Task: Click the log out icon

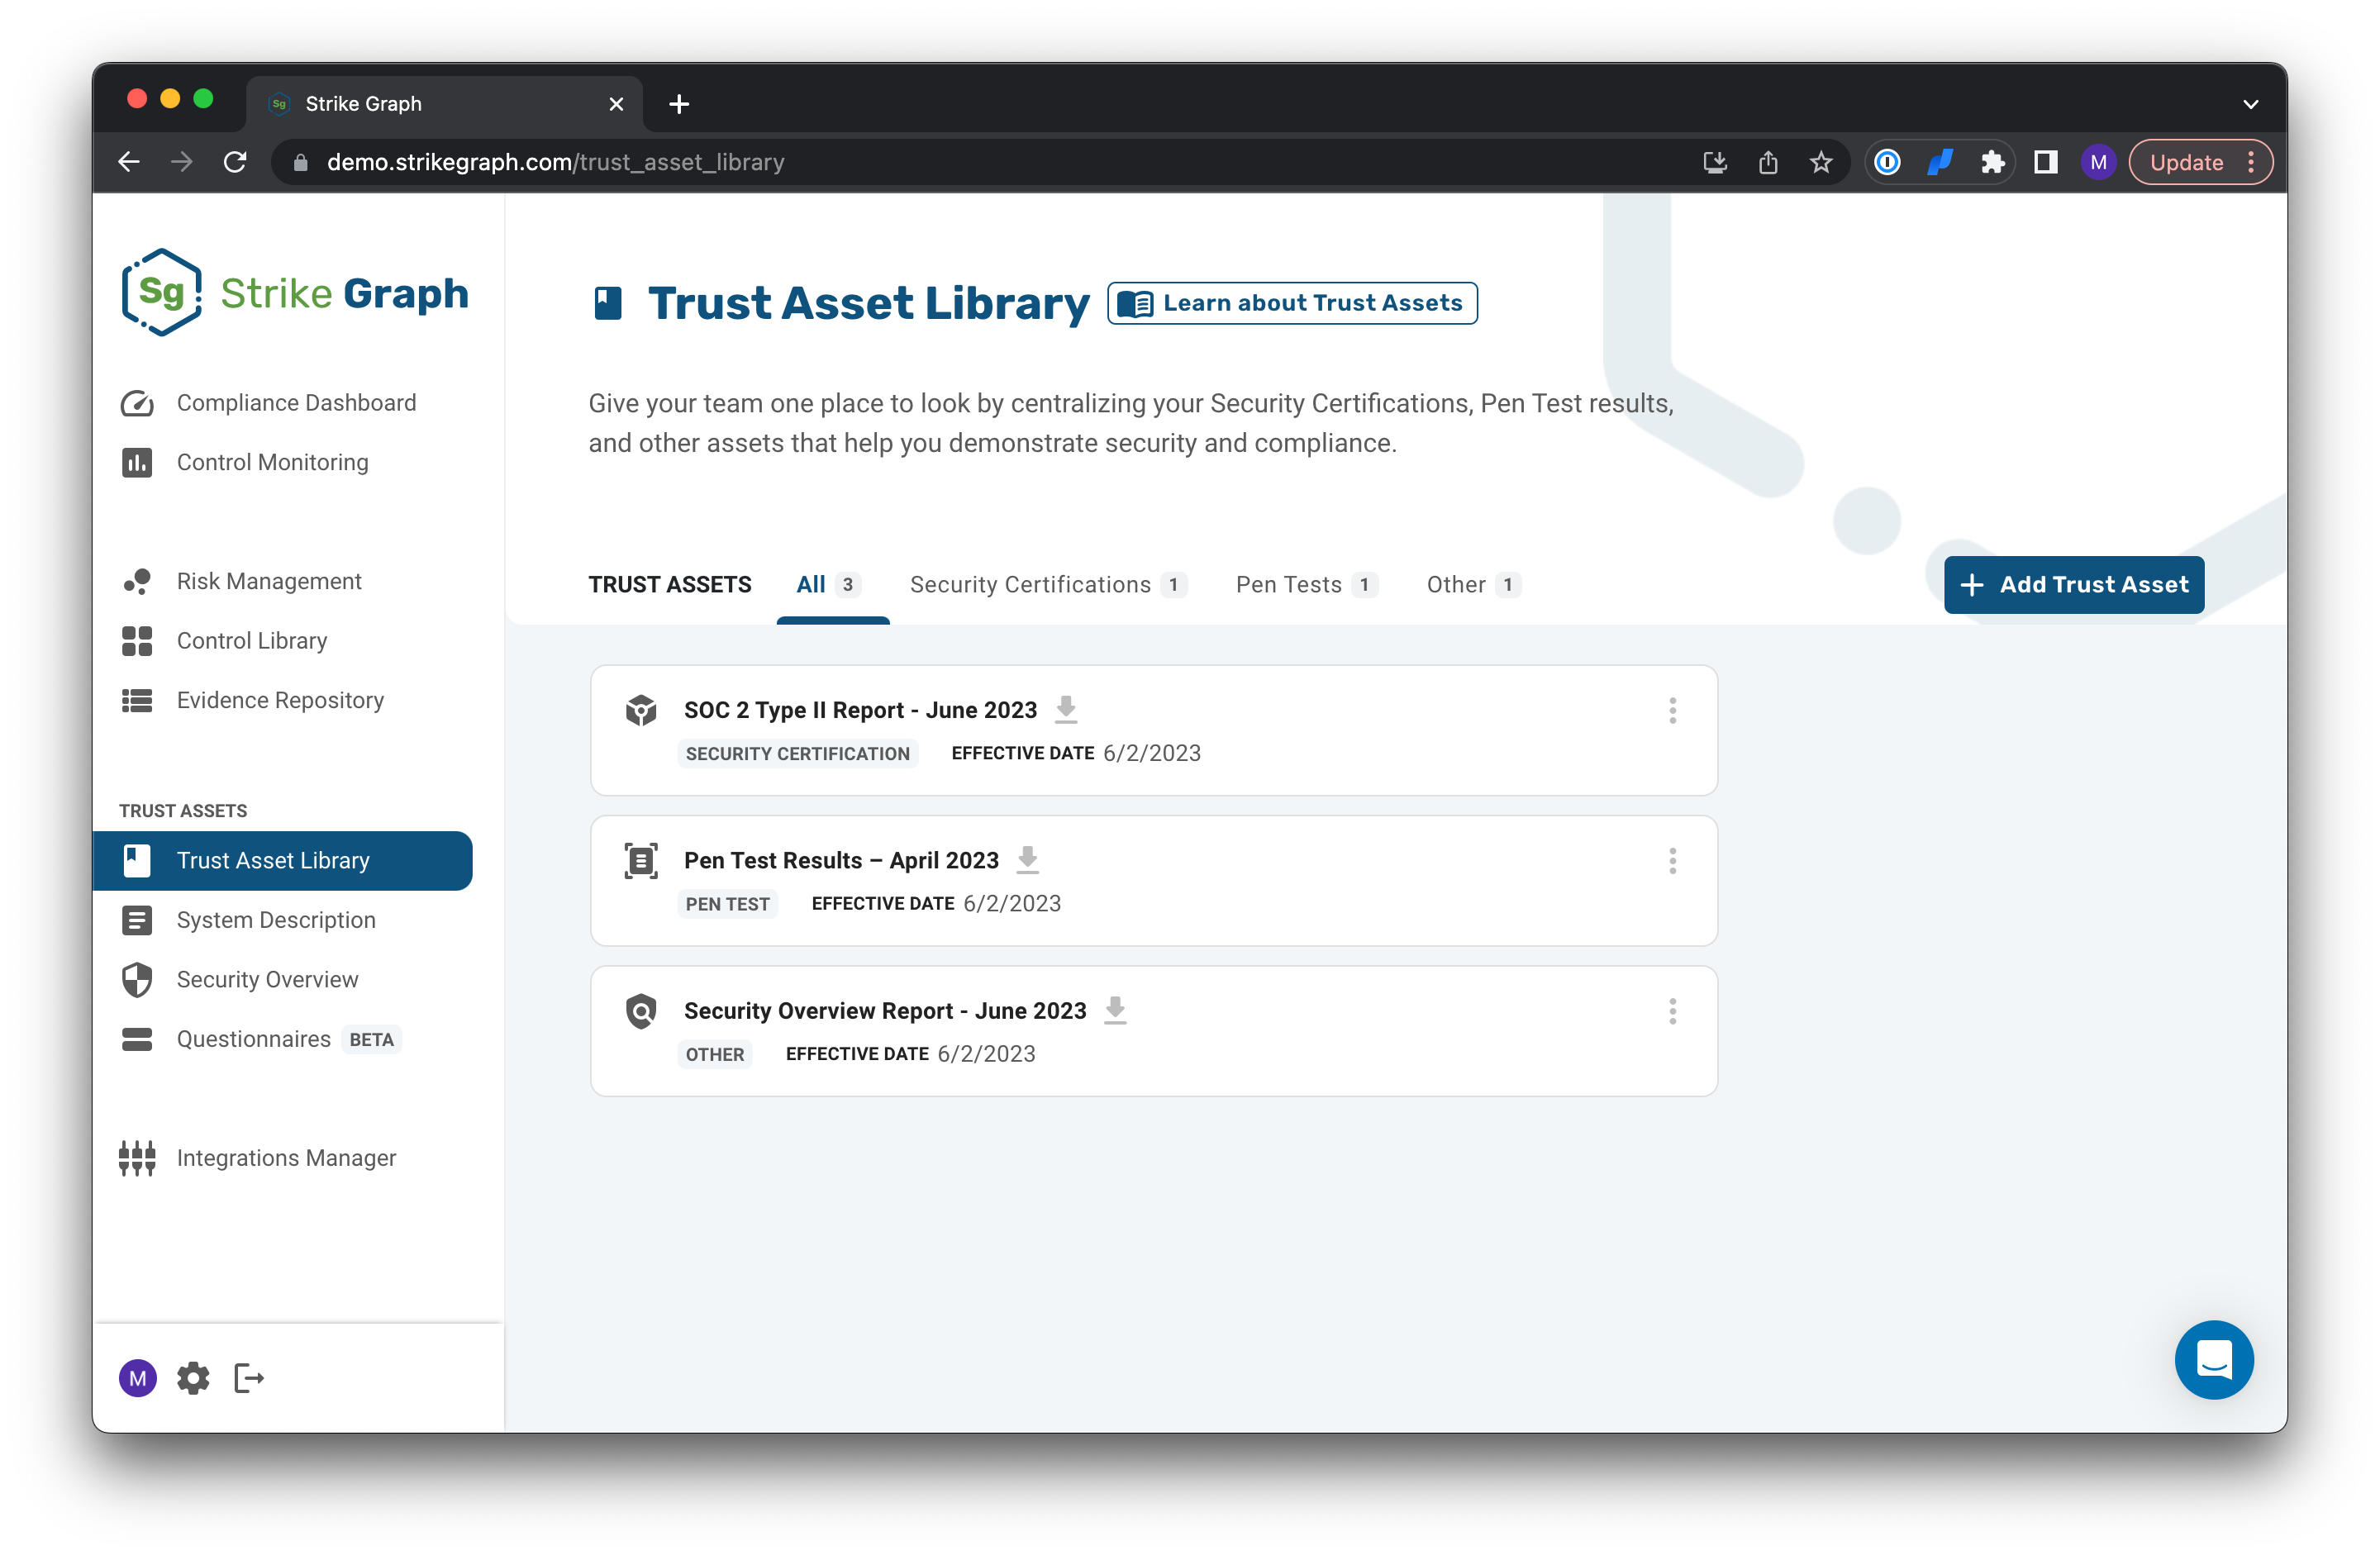Action: [x=249, y=1378]
